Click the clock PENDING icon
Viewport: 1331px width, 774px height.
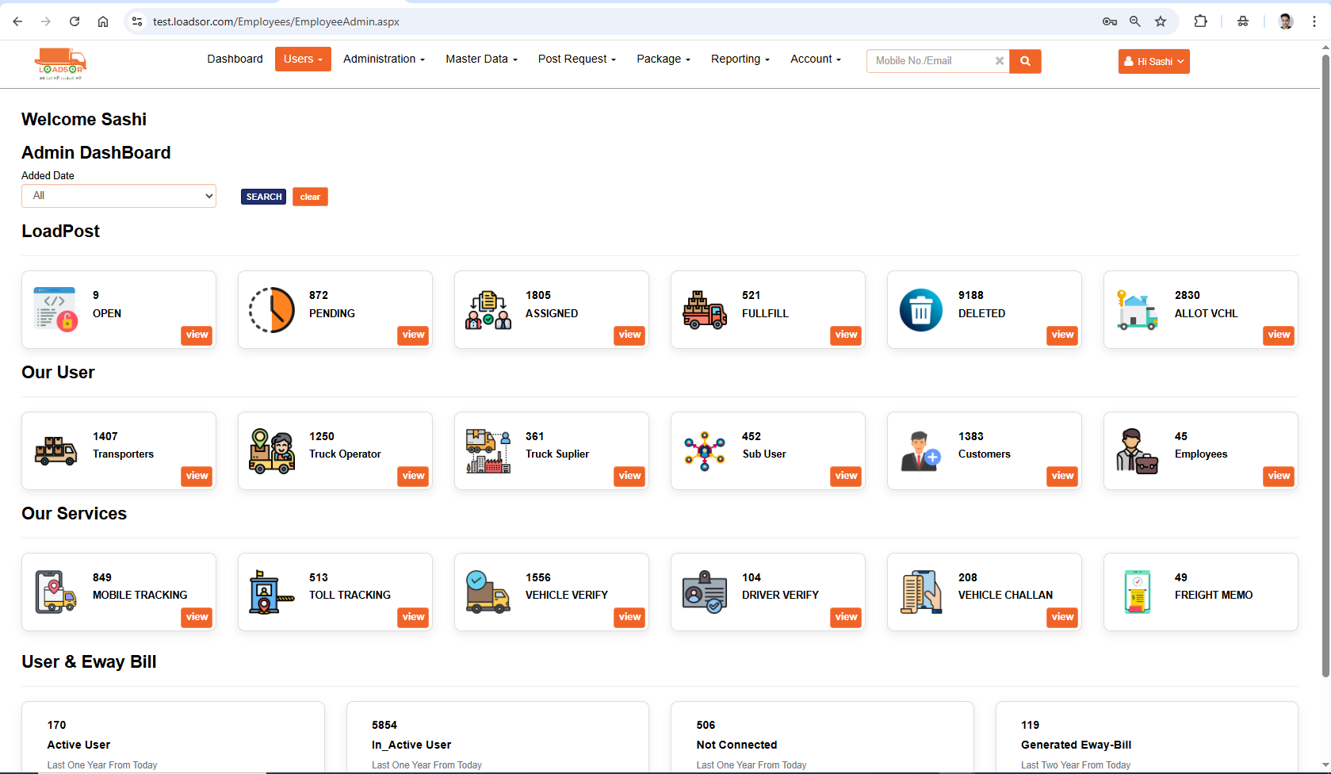pos(272,310)
